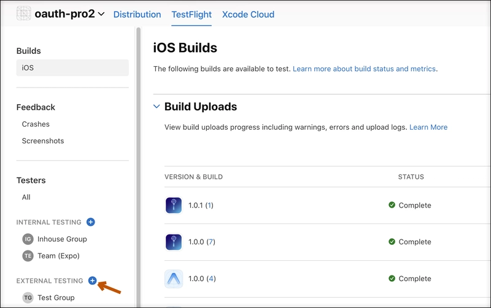The height and width of the screenshot is (308, 491).
Task: Open Learn more about build status link
Action: tap(364, 69)
